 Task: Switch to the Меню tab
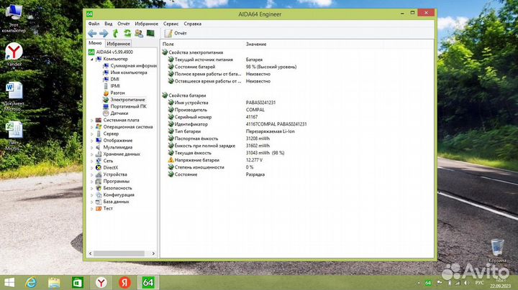pyautogui.click(x=95, y=43)
